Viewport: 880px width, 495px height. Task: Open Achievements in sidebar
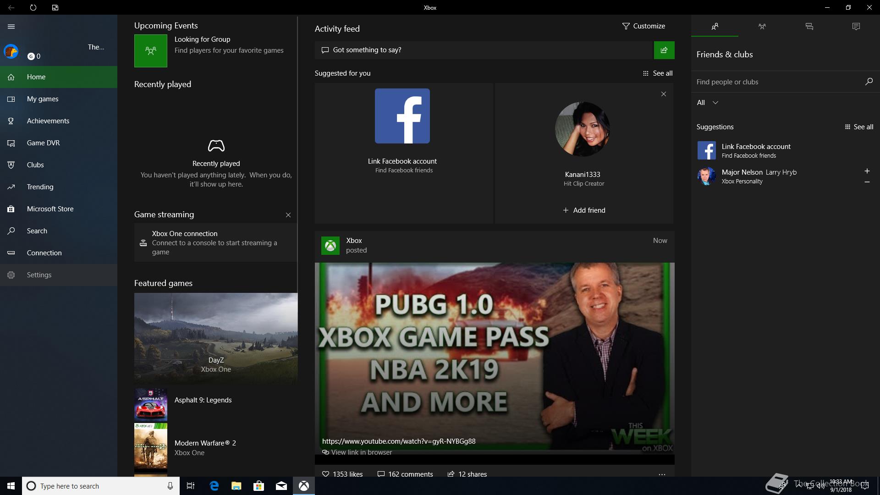click(59, 121)
